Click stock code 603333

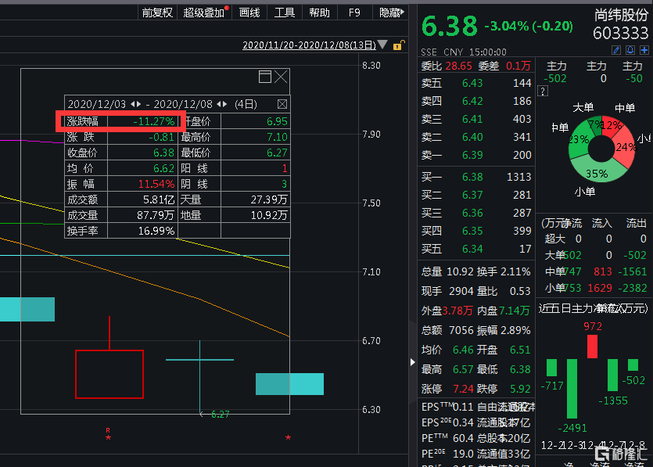coord(620,34)
